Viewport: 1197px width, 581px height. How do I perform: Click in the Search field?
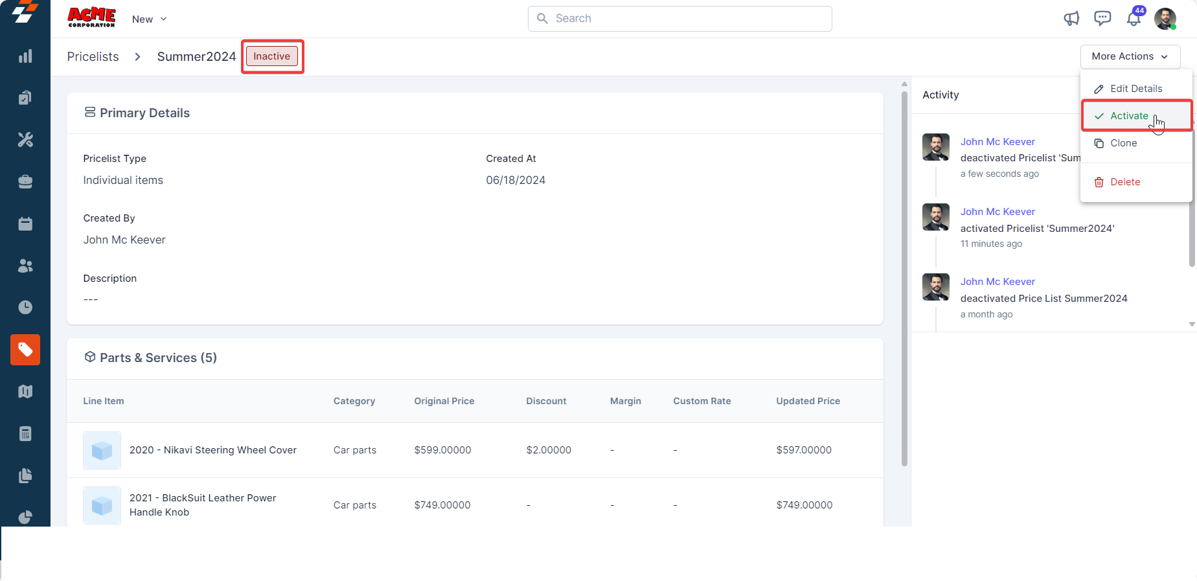click(680, 19)
